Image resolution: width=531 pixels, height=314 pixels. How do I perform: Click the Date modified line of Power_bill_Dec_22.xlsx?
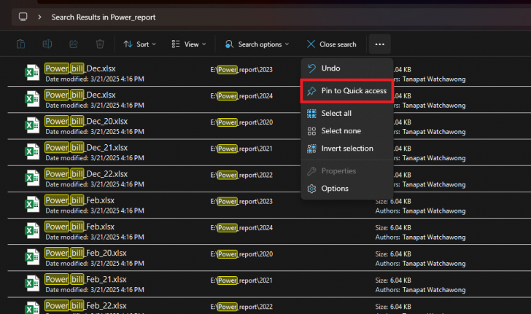(x=95, y=184)
